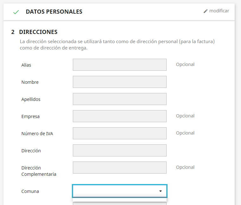Select the Direcciones section heading
Image resolution: width=241 pixels, height=205 pixels.
(38, 32)
